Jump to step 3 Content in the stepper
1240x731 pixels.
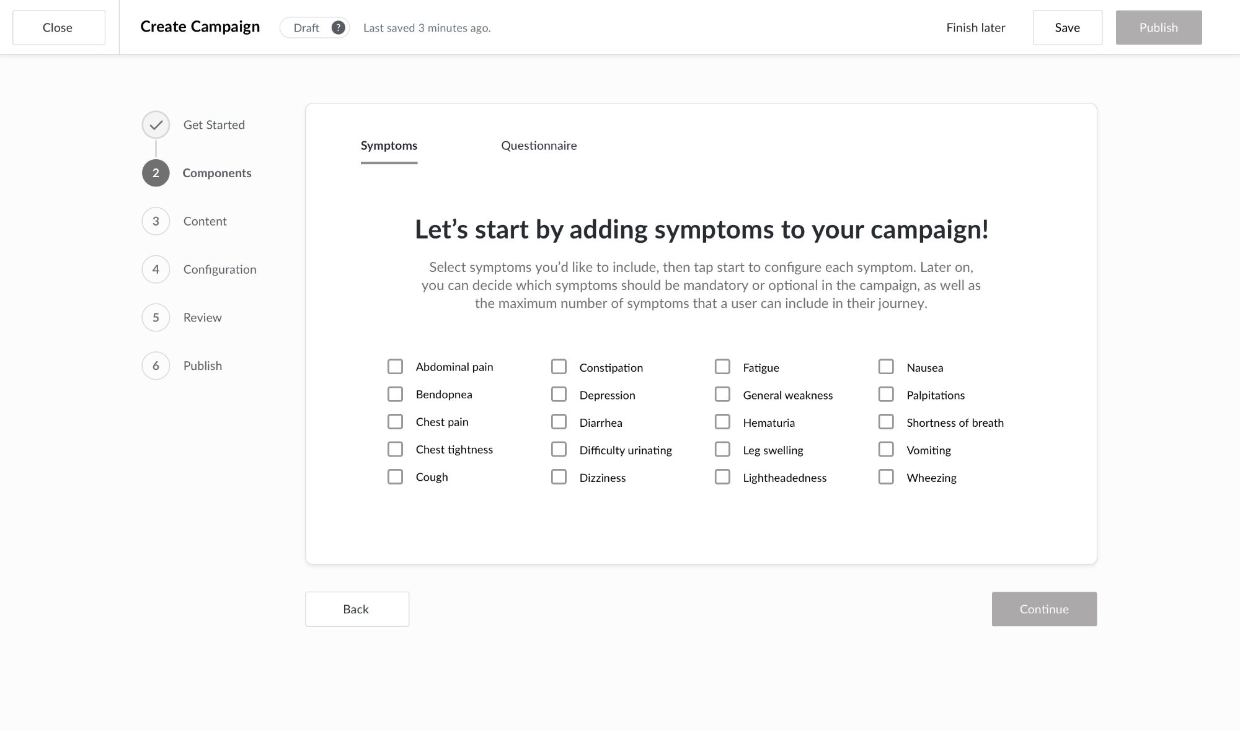155,221
